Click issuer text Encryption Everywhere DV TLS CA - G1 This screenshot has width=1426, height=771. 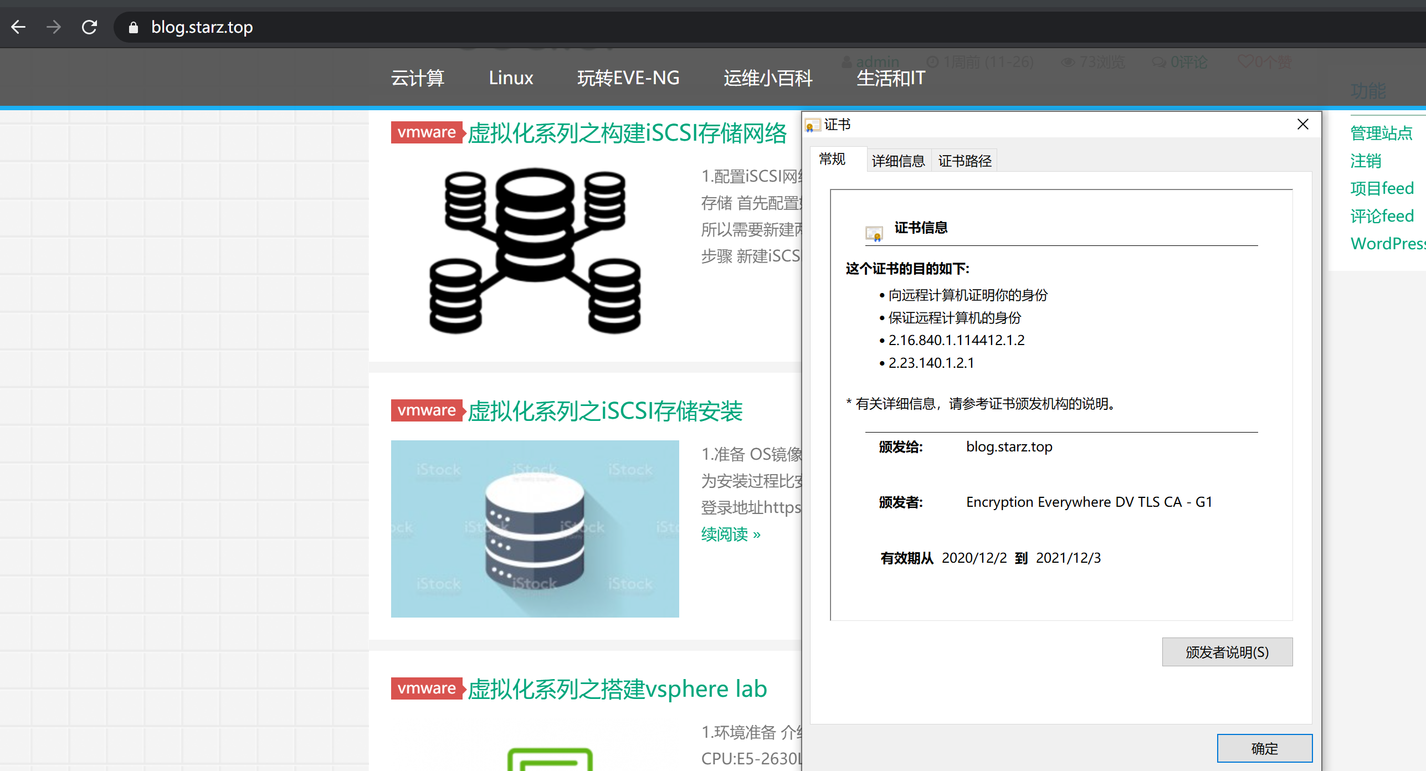(x=1089, y=502)
